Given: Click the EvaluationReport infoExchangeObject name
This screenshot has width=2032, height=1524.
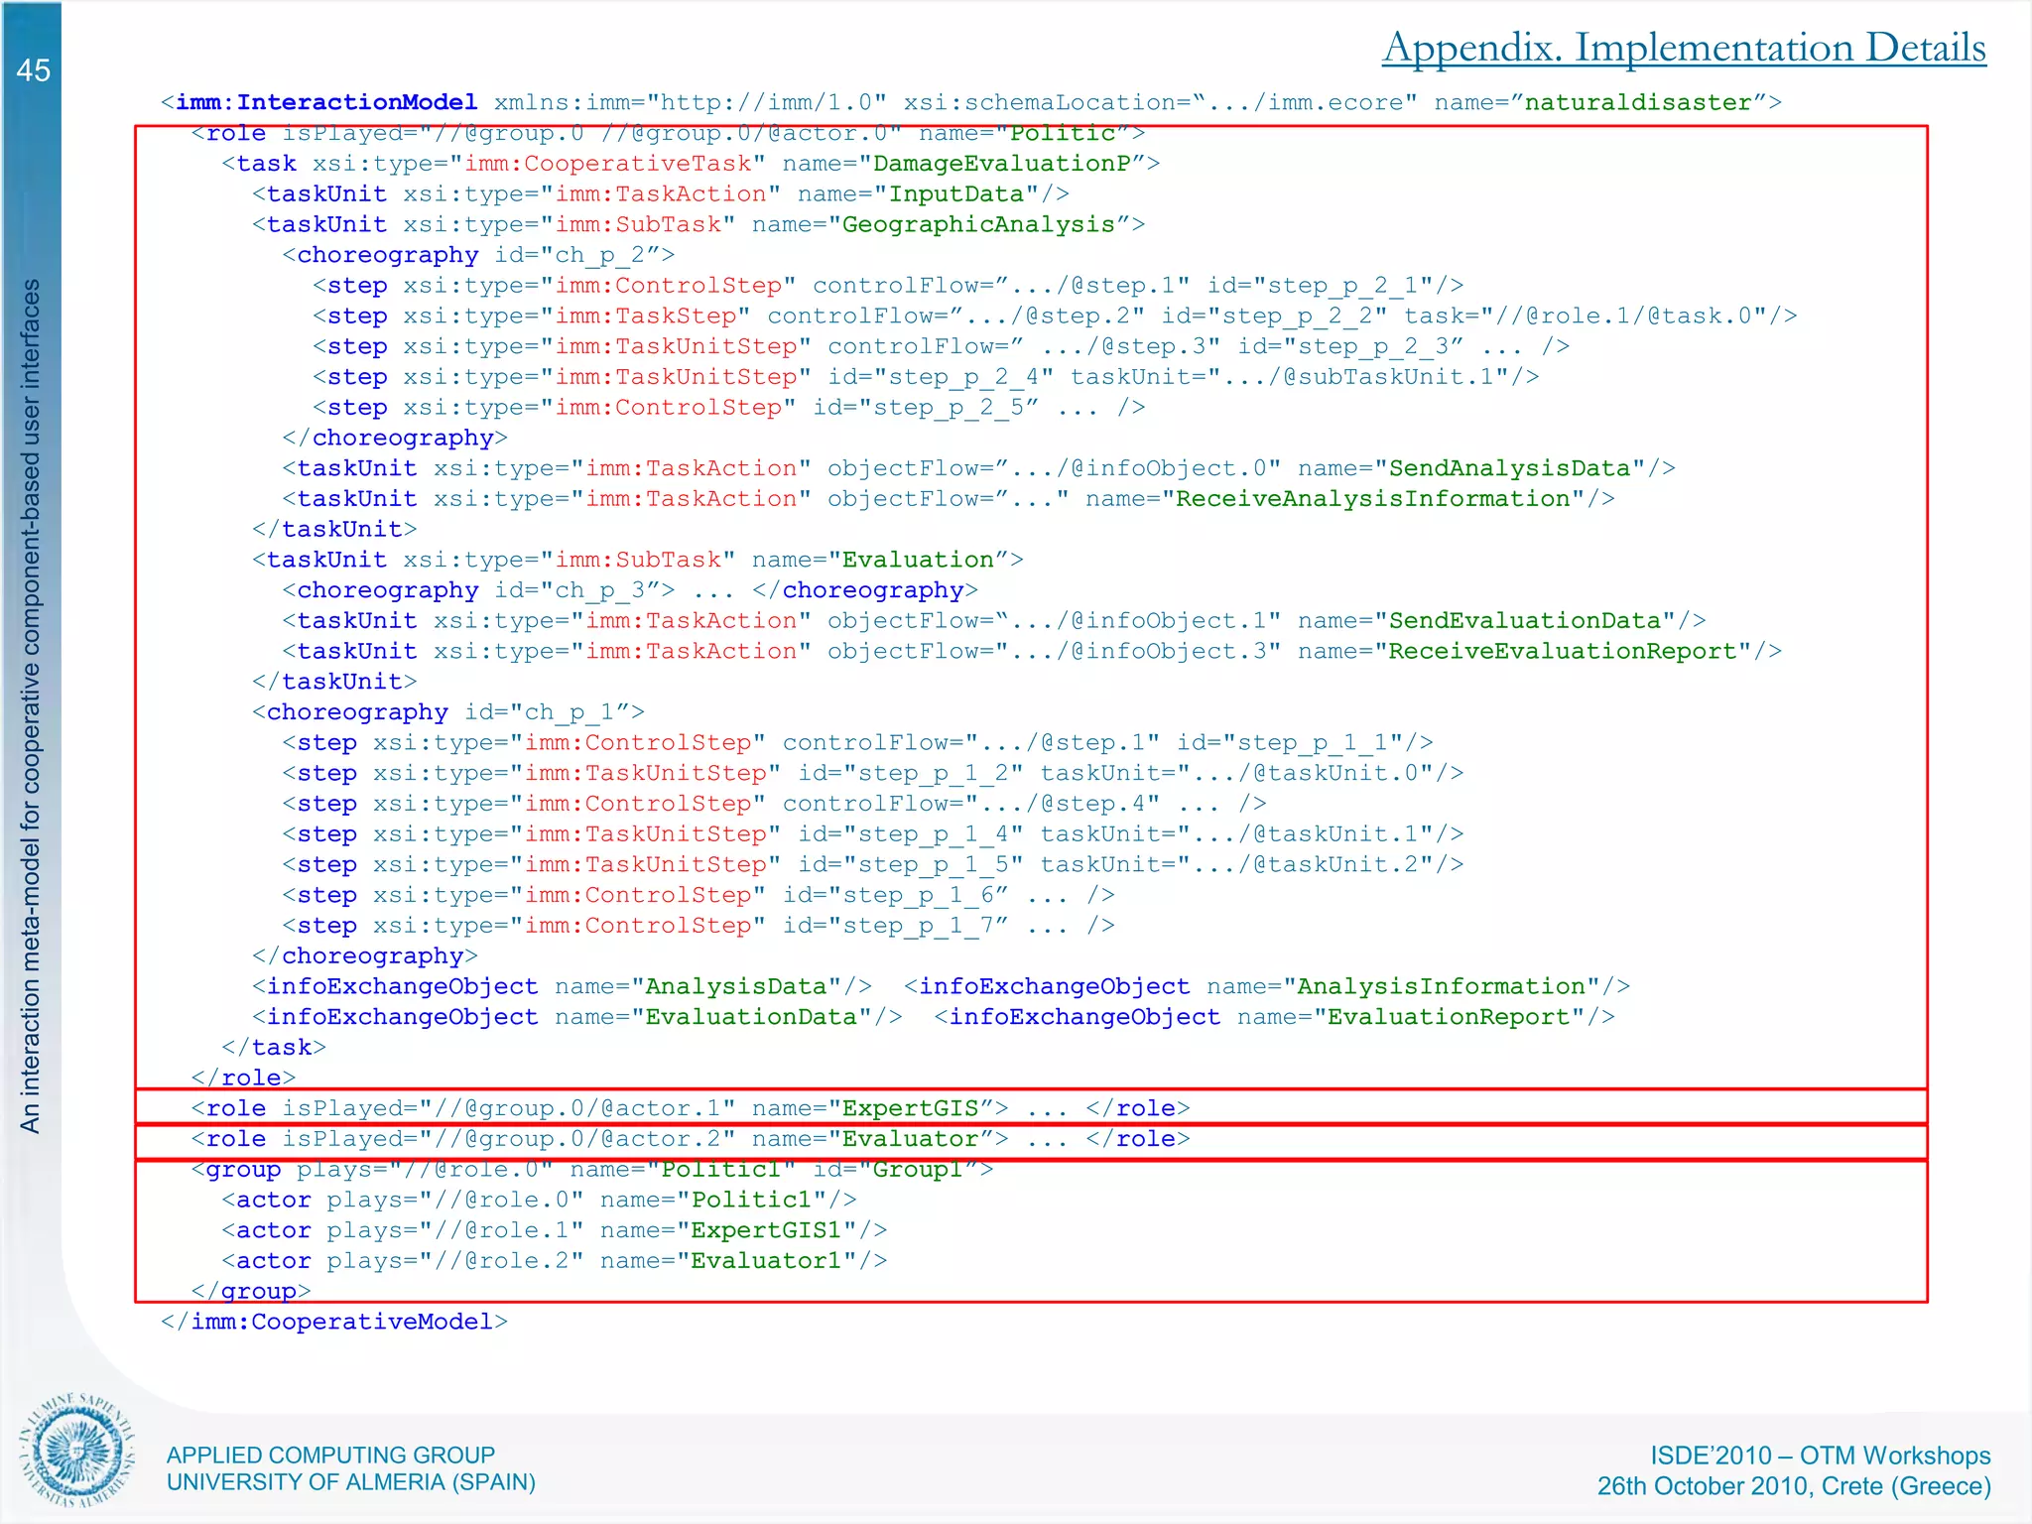Looking at the screenshot, I should click(1448, 1017).
